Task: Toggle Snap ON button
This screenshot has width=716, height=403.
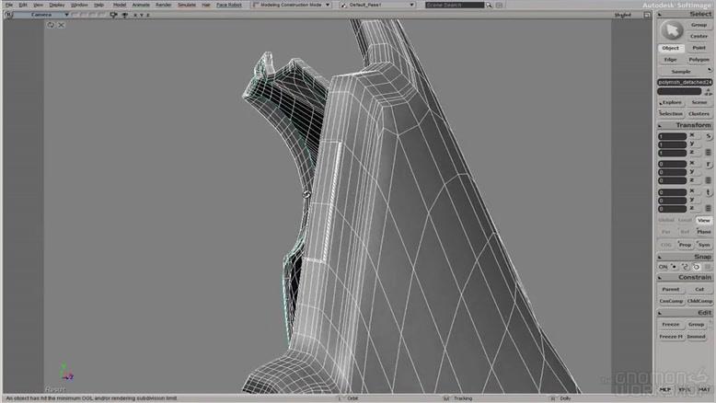Action: point(663,267)
